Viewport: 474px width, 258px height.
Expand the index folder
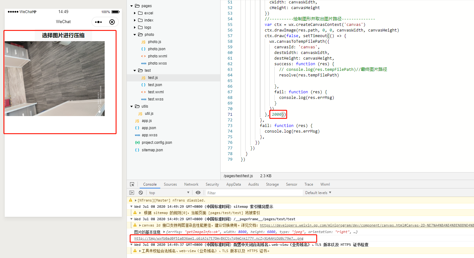click(135, 20)
